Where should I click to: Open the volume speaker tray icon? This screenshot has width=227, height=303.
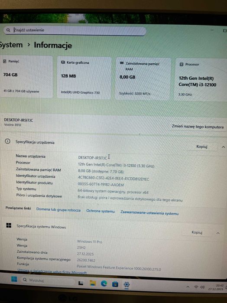[x=202, y=287]
